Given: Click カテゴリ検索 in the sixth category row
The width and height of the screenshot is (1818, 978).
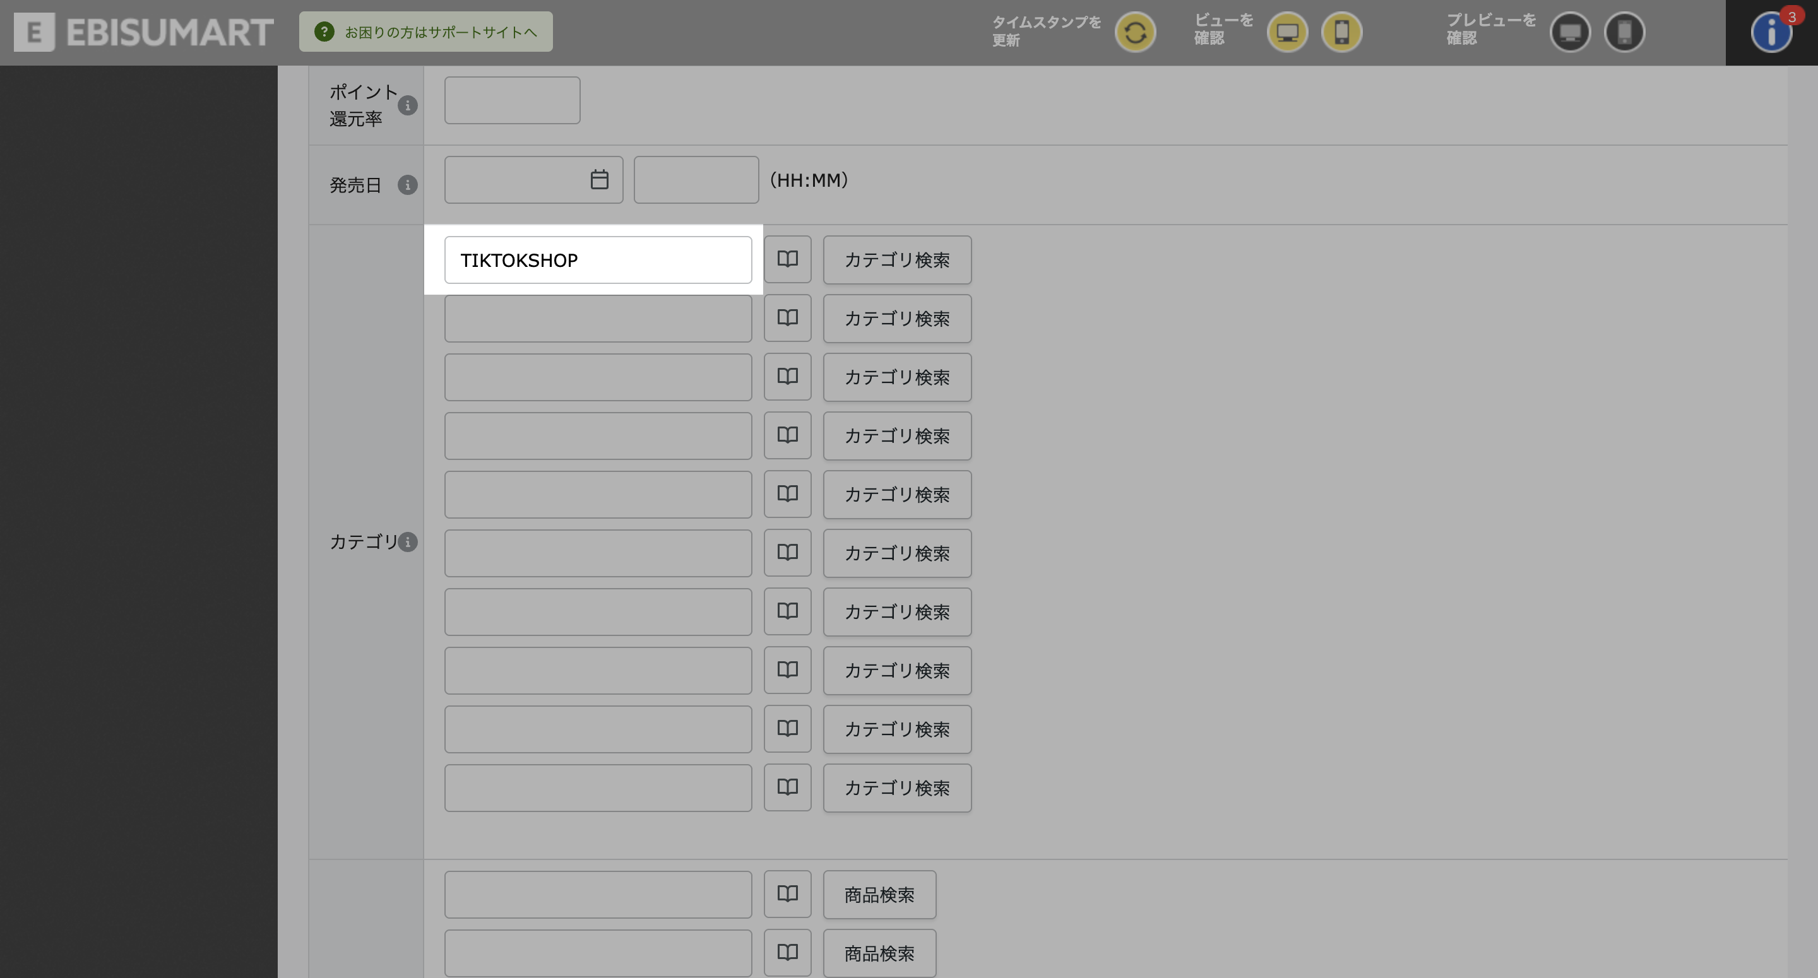Looking at the screenshot, I should pos(897,553).
